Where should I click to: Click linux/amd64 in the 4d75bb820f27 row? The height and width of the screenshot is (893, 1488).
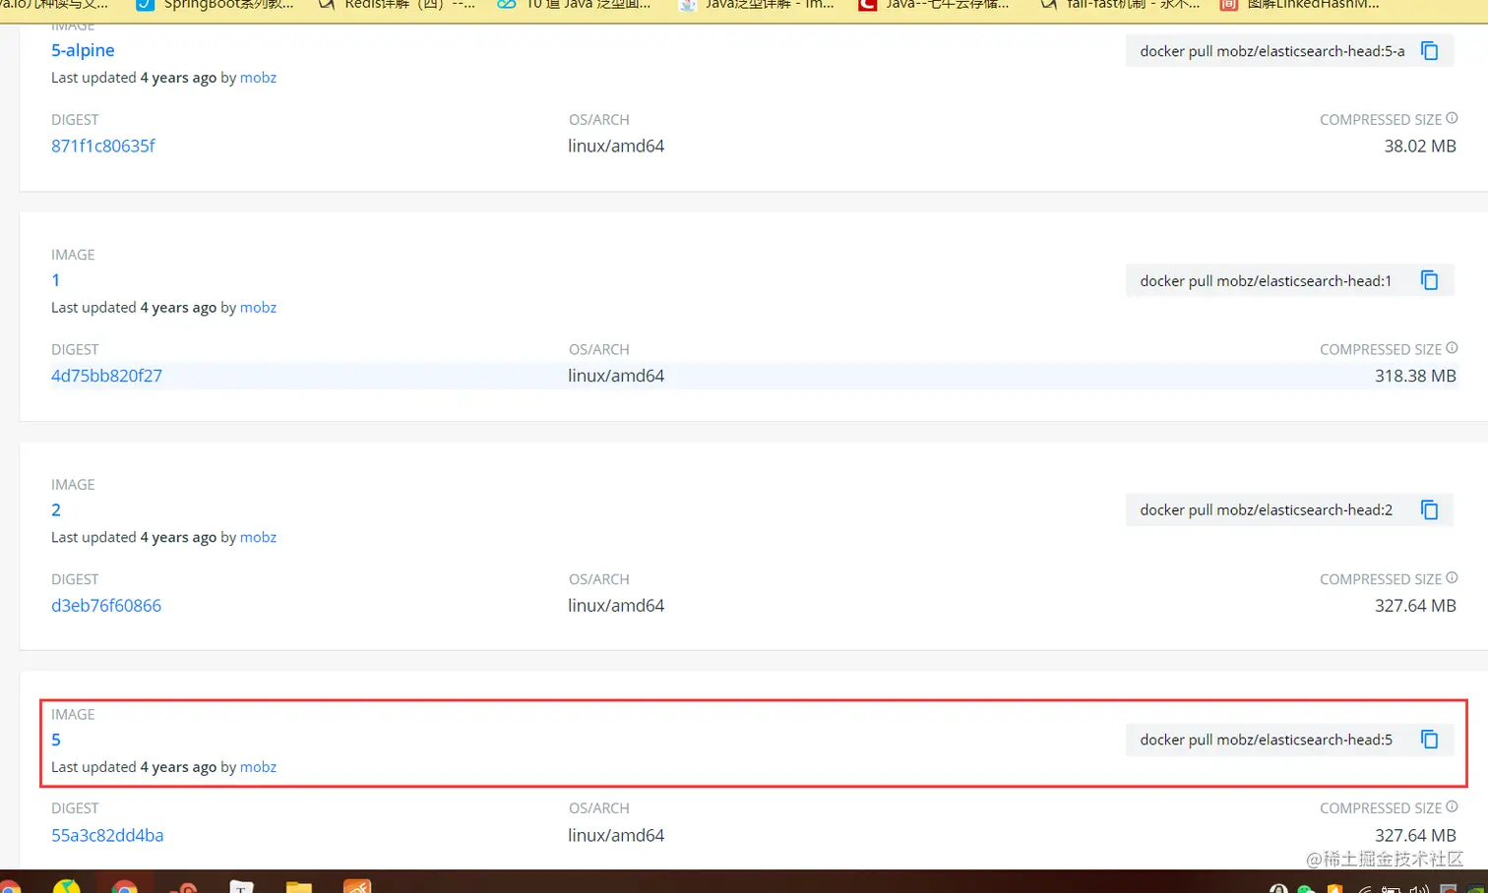click(616, 376)
